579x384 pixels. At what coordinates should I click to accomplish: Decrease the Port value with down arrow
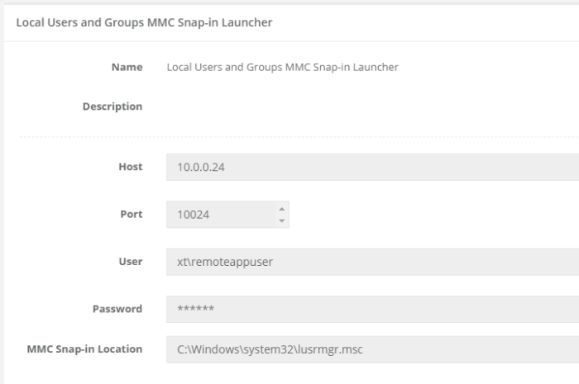(281, 220)
